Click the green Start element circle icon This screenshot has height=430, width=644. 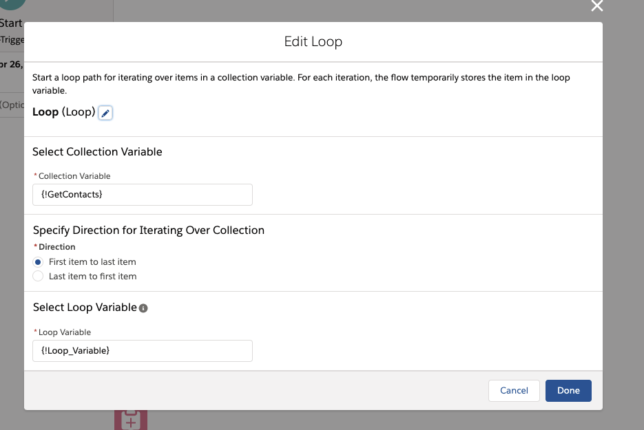click(x=12, y=4)
